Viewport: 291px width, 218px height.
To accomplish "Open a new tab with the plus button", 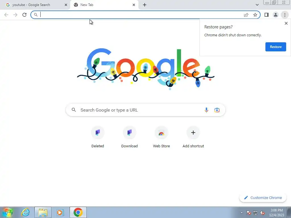I will 145,5.
